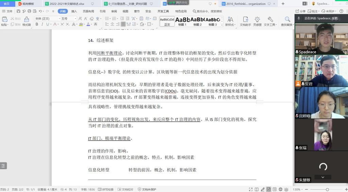Redo the last undone action
348x192 pixels.
(x=47, y=11)
